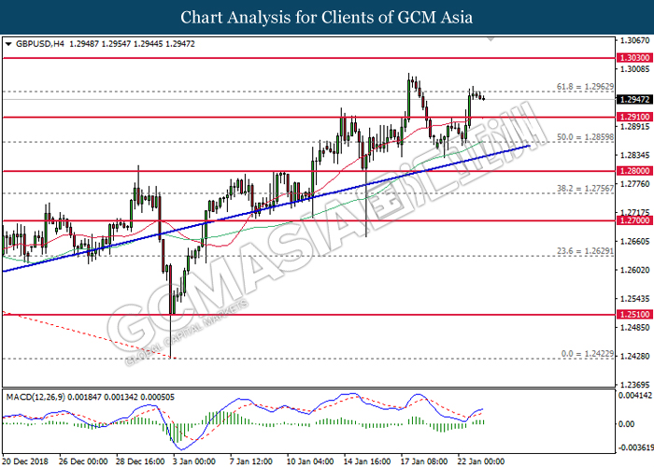The height and width of the screenshot is (467, 654).
Task: Select the 10 Jan 04:00 date label
Action: [310, 461]
